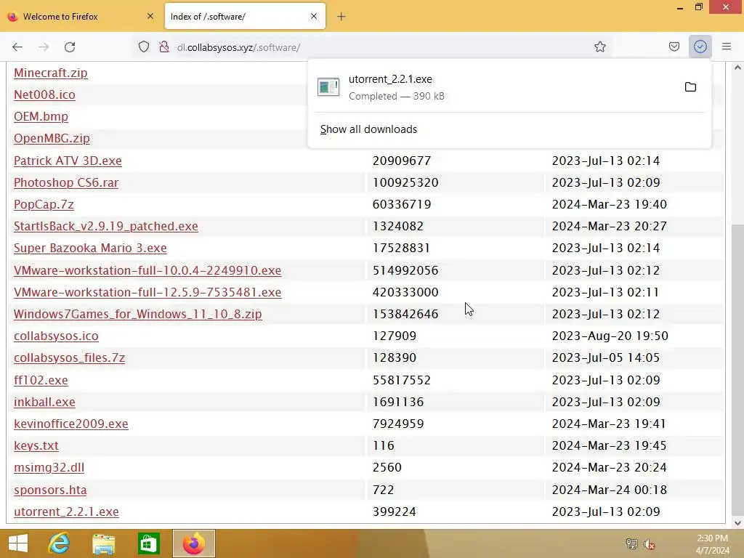Reload the current page
This screenshot has width=744, height=558.
[70, 47]
